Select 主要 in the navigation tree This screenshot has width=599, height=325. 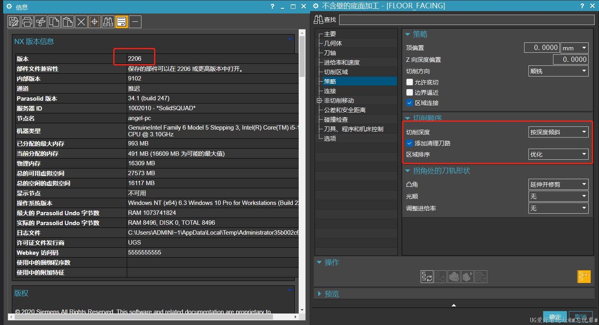330,34
